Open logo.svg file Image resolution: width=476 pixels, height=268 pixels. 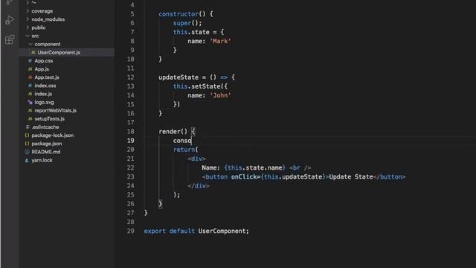pos(44,102)
